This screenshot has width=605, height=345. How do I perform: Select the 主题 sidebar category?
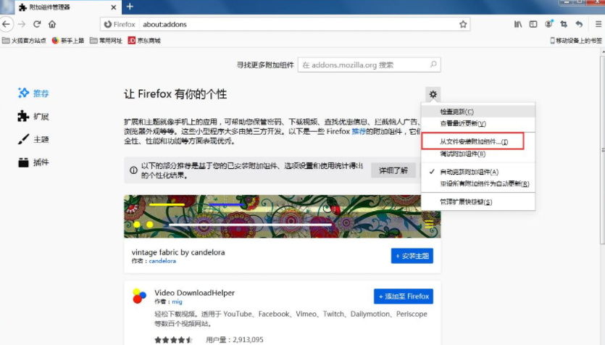pyautogui.click(x=33, y=139)
